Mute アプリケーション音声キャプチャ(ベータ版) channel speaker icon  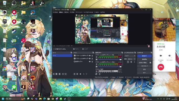(96, 59)
